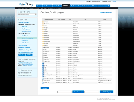Expand the Promotional materials section
Viewport: 134px width, 102px height.
[x=26, y=52]
